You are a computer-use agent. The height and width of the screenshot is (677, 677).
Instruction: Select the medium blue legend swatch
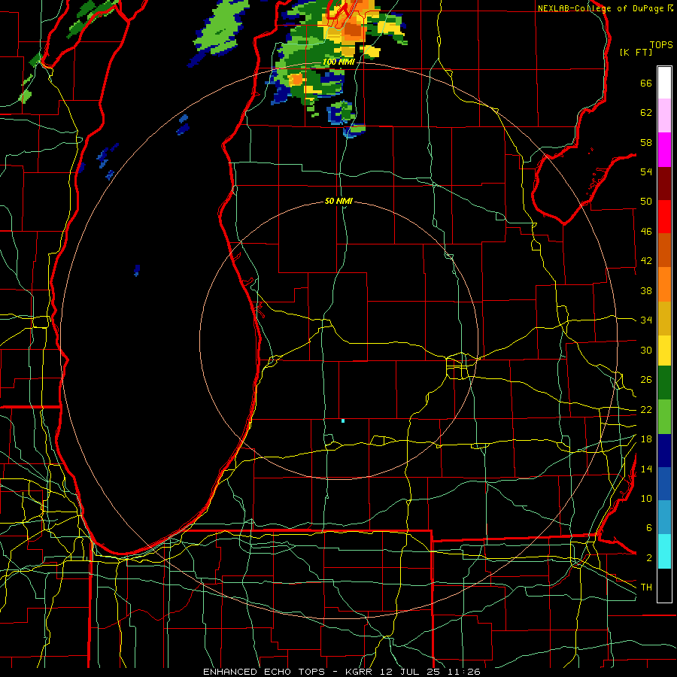tap(664, 484)
